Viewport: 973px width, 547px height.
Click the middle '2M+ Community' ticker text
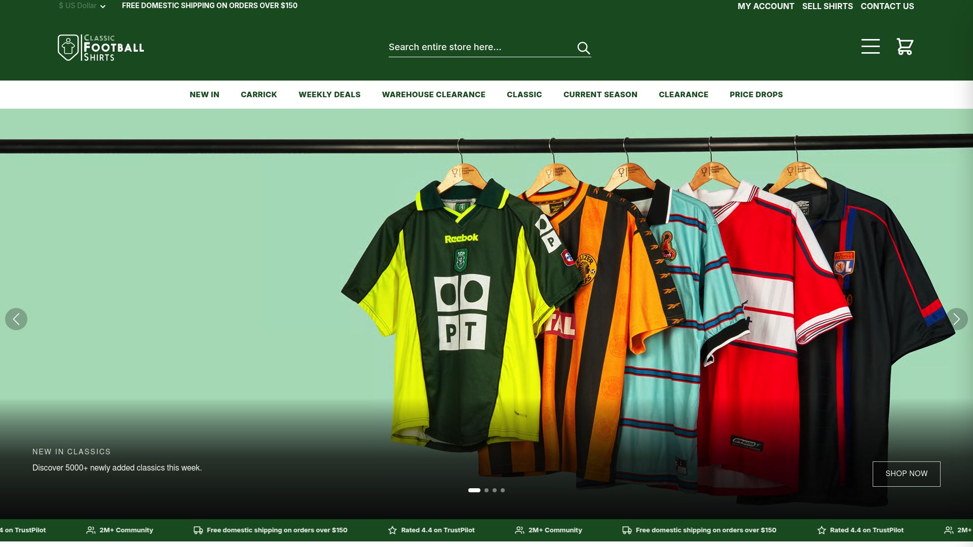coord(555,530)
